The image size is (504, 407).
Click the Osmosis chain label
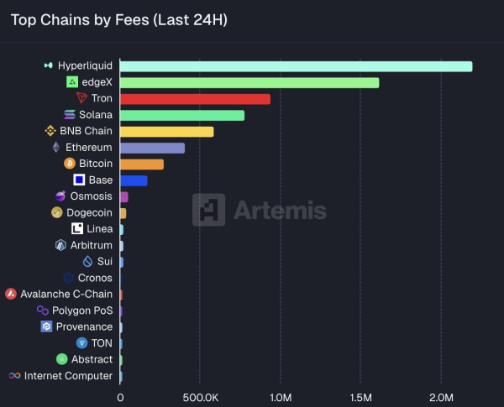91,196
